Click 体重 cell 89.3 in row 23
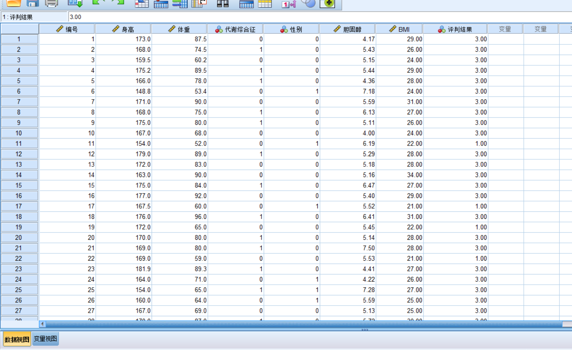The image size is (572, 350). point(179,269)
